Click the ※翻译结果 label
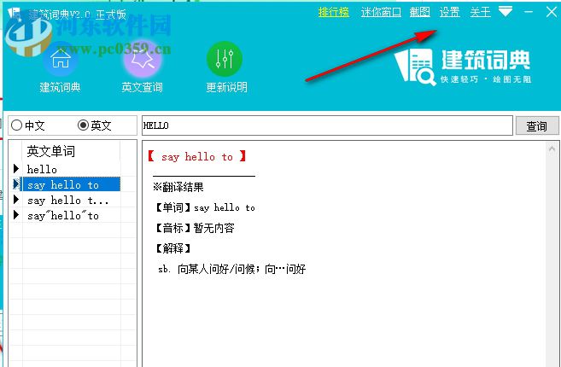 click(x=178, y=187)
